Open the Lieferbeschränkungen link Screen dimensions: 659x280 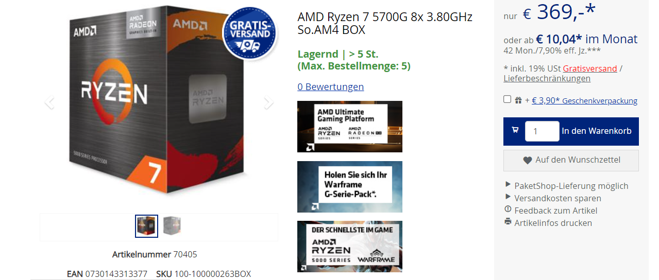click(x=547, y=78)
